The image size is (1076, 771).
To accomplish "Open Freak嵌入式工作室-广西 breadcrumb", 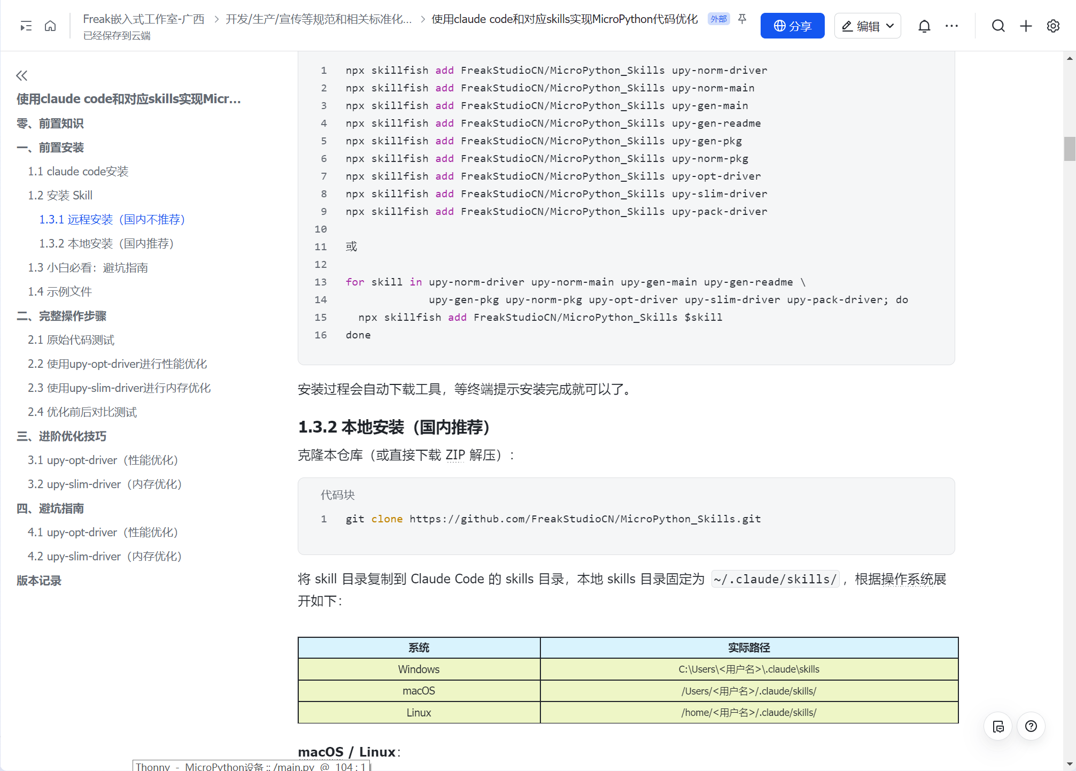I will pyautogui.click(x=144, y=19).
